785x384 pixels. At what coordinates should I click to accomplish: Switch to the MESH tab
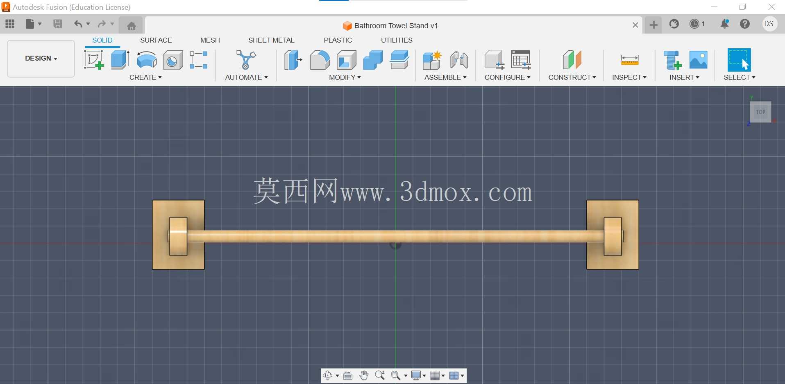click(210, 40)
